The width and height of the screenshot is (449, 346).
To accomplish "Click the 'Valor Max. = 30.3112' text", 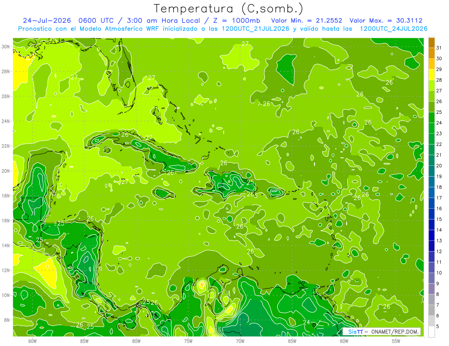I will (386, 21).
